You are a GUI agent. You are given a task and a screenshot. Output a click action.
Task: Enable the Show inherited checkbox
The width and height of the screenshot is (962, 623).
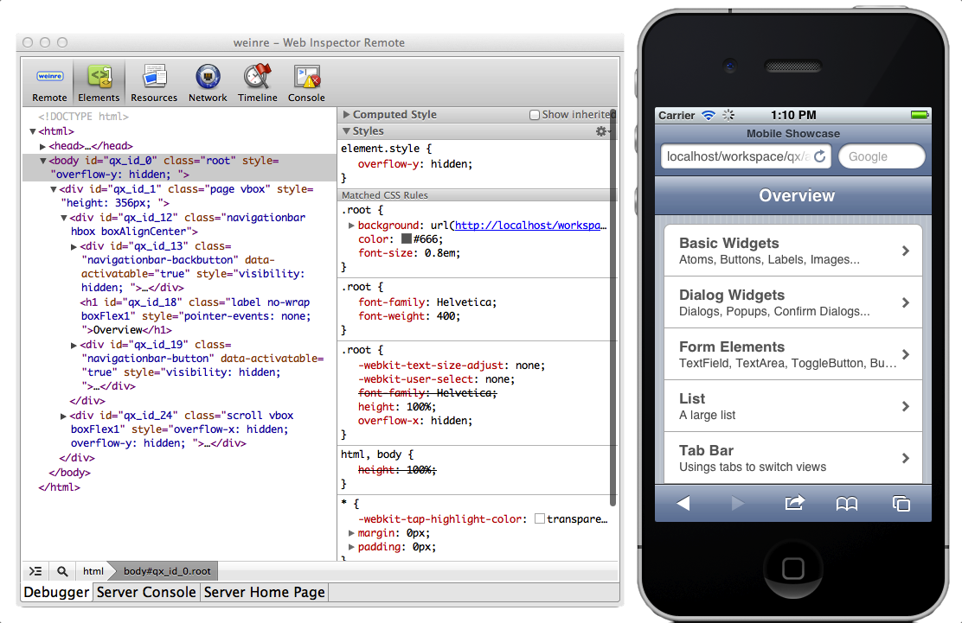pyautogui.click(x=535, y=115)
